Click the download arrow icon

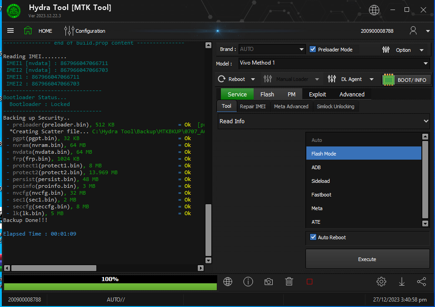[x=402, y=282]
